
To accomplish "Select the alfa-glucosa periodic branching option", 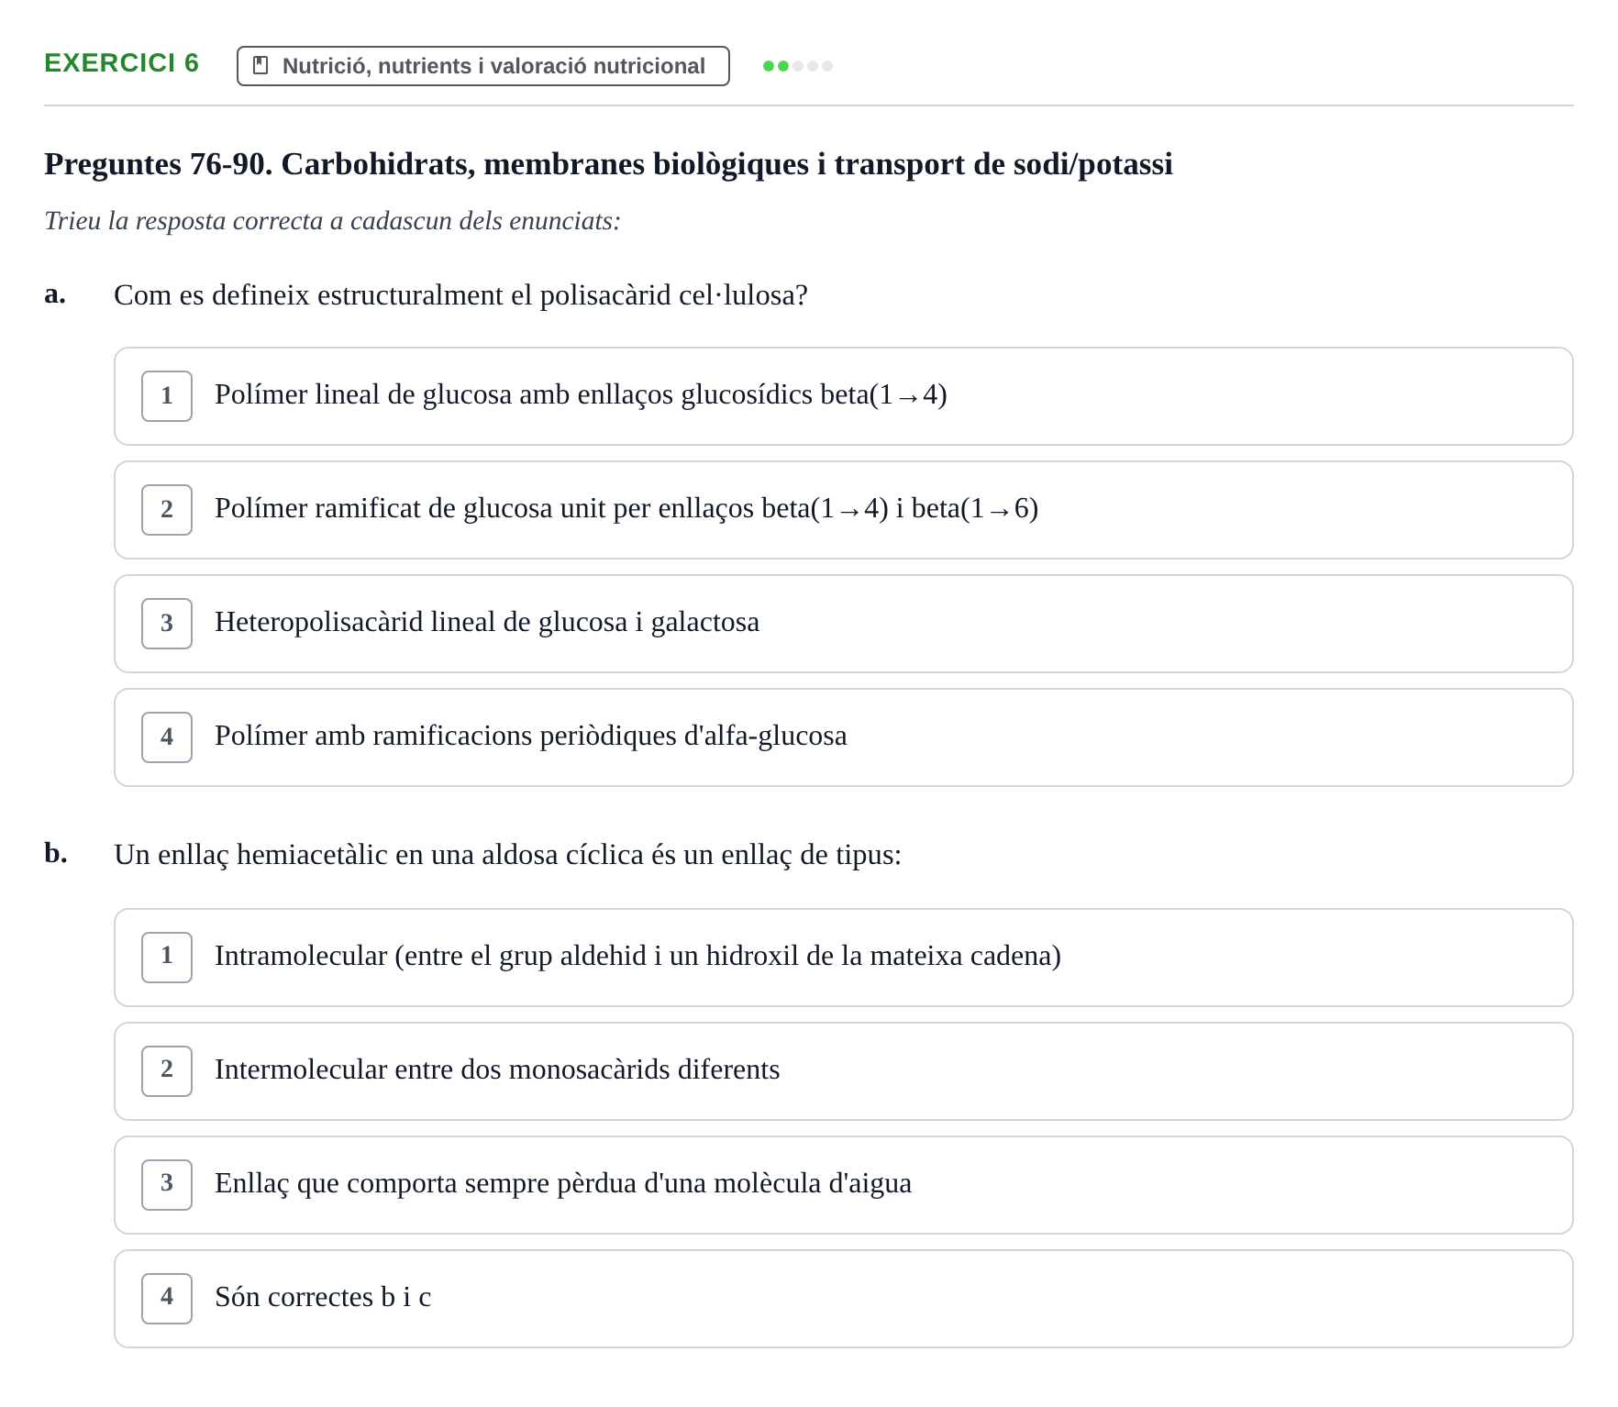I will click(844, 737).
